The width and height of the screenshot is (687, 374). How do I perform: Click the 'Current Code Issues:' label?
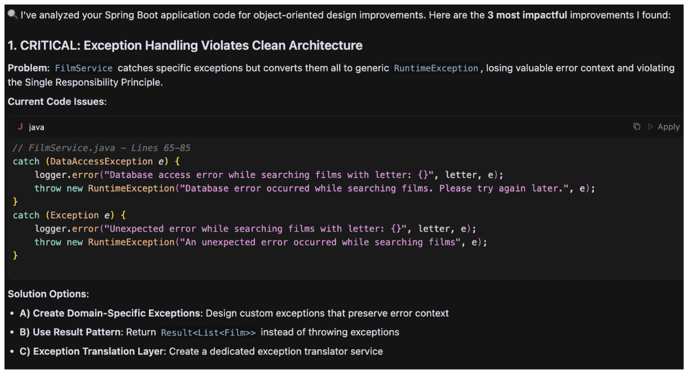(57, 102)
